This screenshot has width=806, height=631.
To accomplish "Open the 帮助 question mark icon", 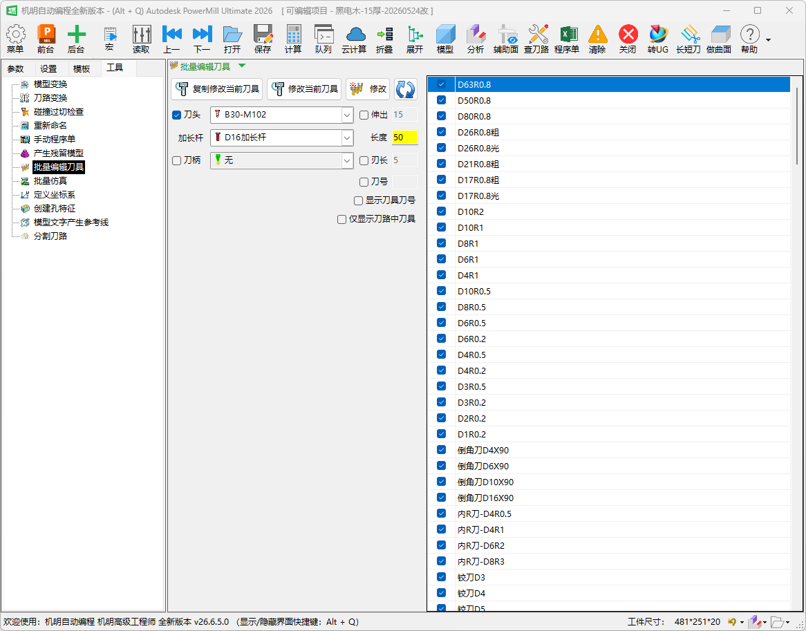I will tap(749, 35).
